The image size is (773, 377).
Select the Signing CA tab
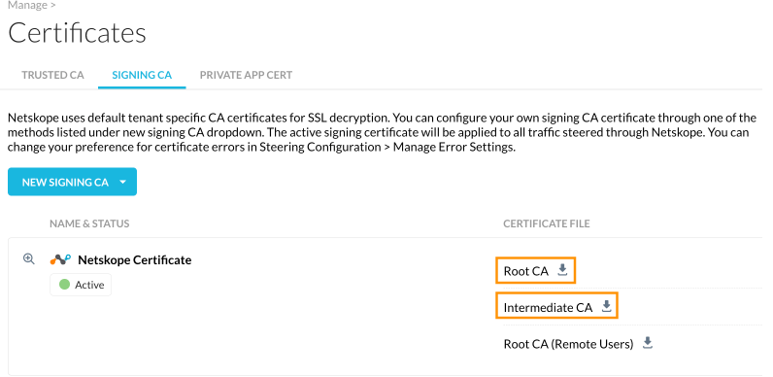[x=142, y=75]
